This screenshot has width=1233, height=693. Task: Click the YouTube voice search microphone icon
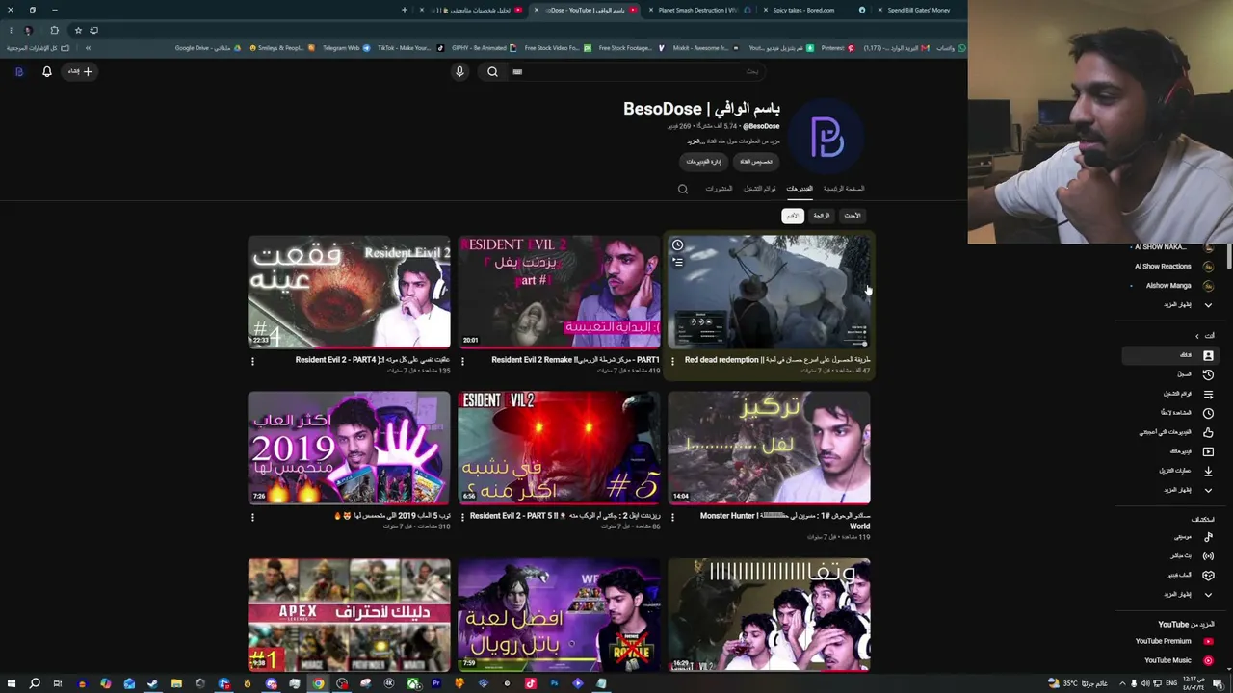459,71
